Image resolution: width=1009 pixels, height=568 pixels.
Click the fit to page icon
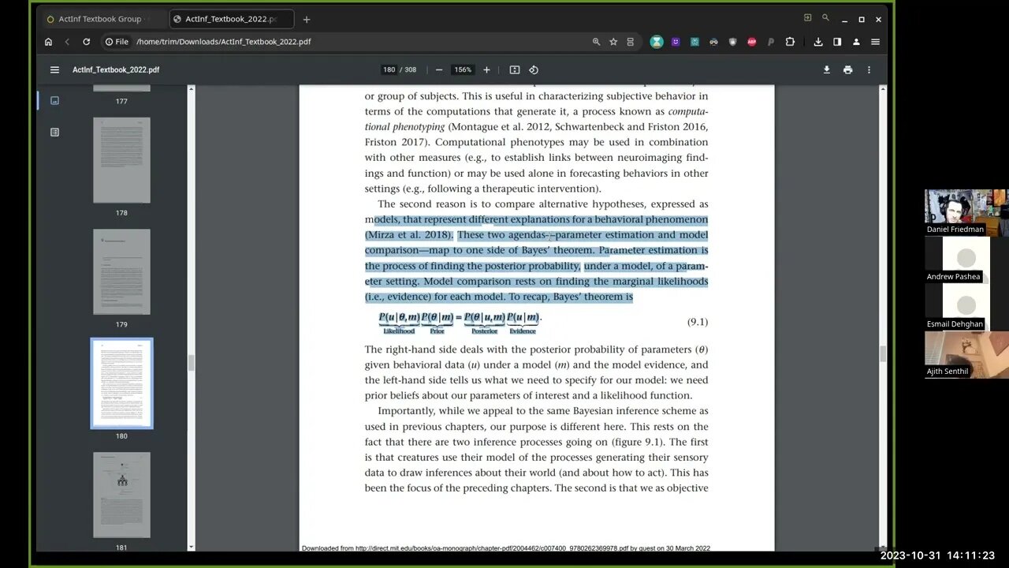[515, 69]
